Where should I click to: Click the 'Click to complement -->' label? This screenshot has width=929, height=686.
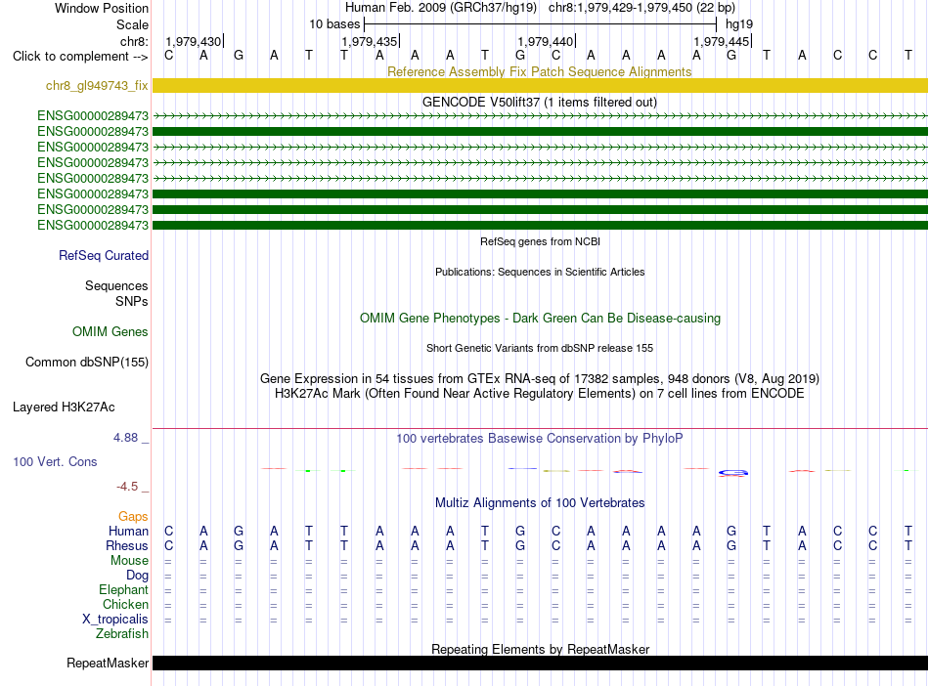[x=80, y=57]
